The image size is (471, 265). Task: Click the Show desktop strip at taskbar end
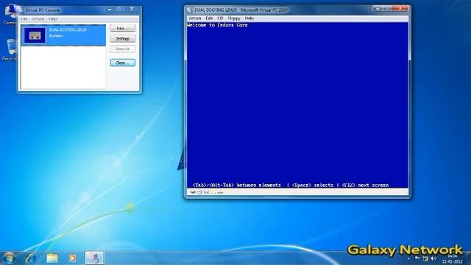tap(468, 258)
